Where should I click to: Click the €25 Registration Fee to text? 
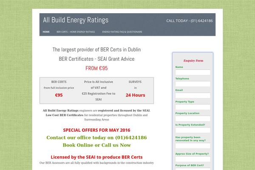point(99,93)
